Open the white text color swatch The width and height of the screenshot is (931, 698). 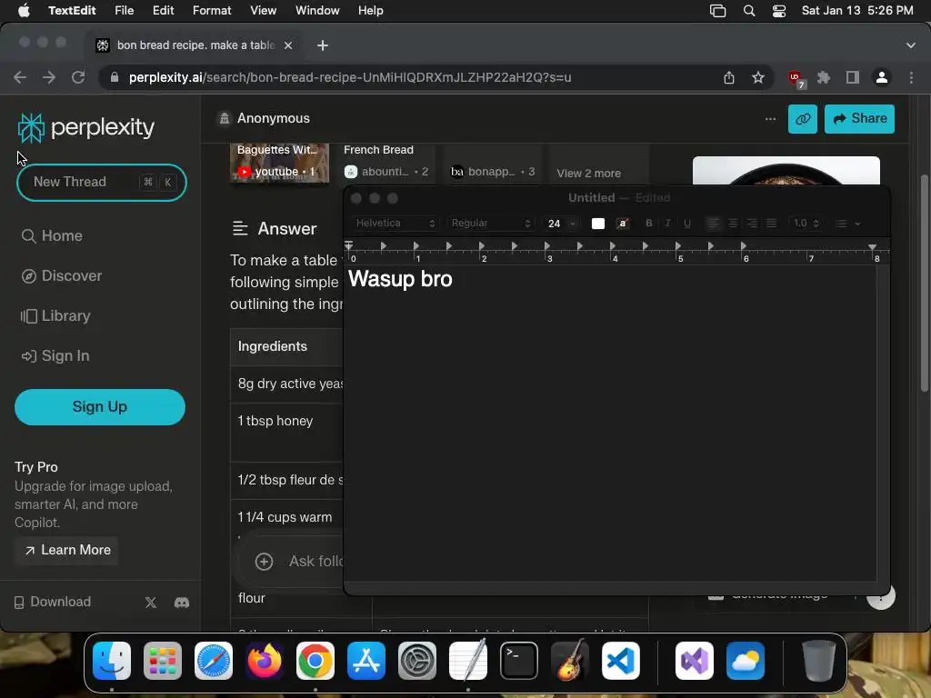598,224
